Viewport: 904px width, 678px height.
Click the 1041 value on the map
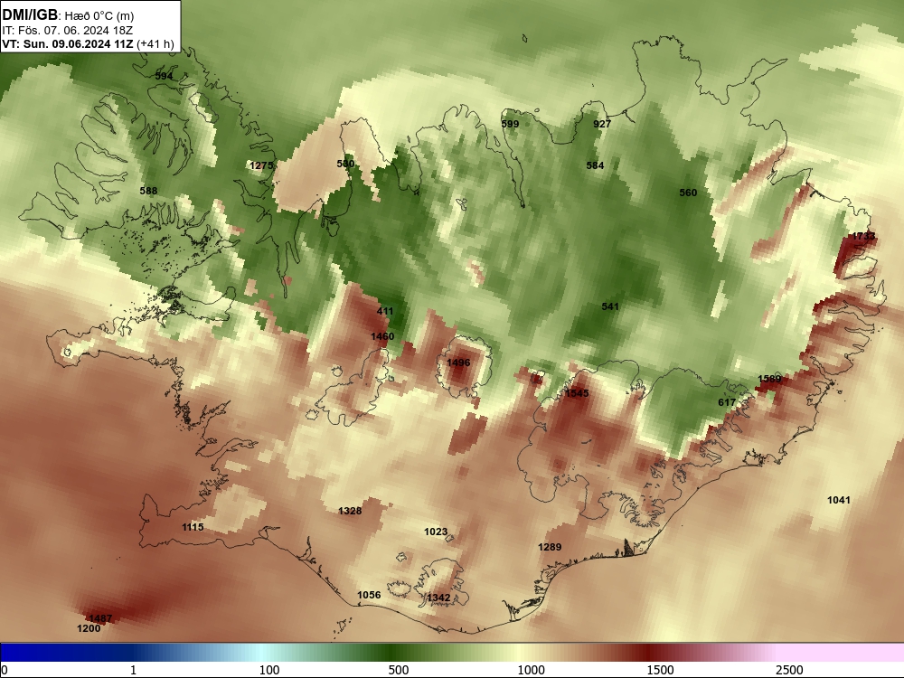click(x=839, y=500)
